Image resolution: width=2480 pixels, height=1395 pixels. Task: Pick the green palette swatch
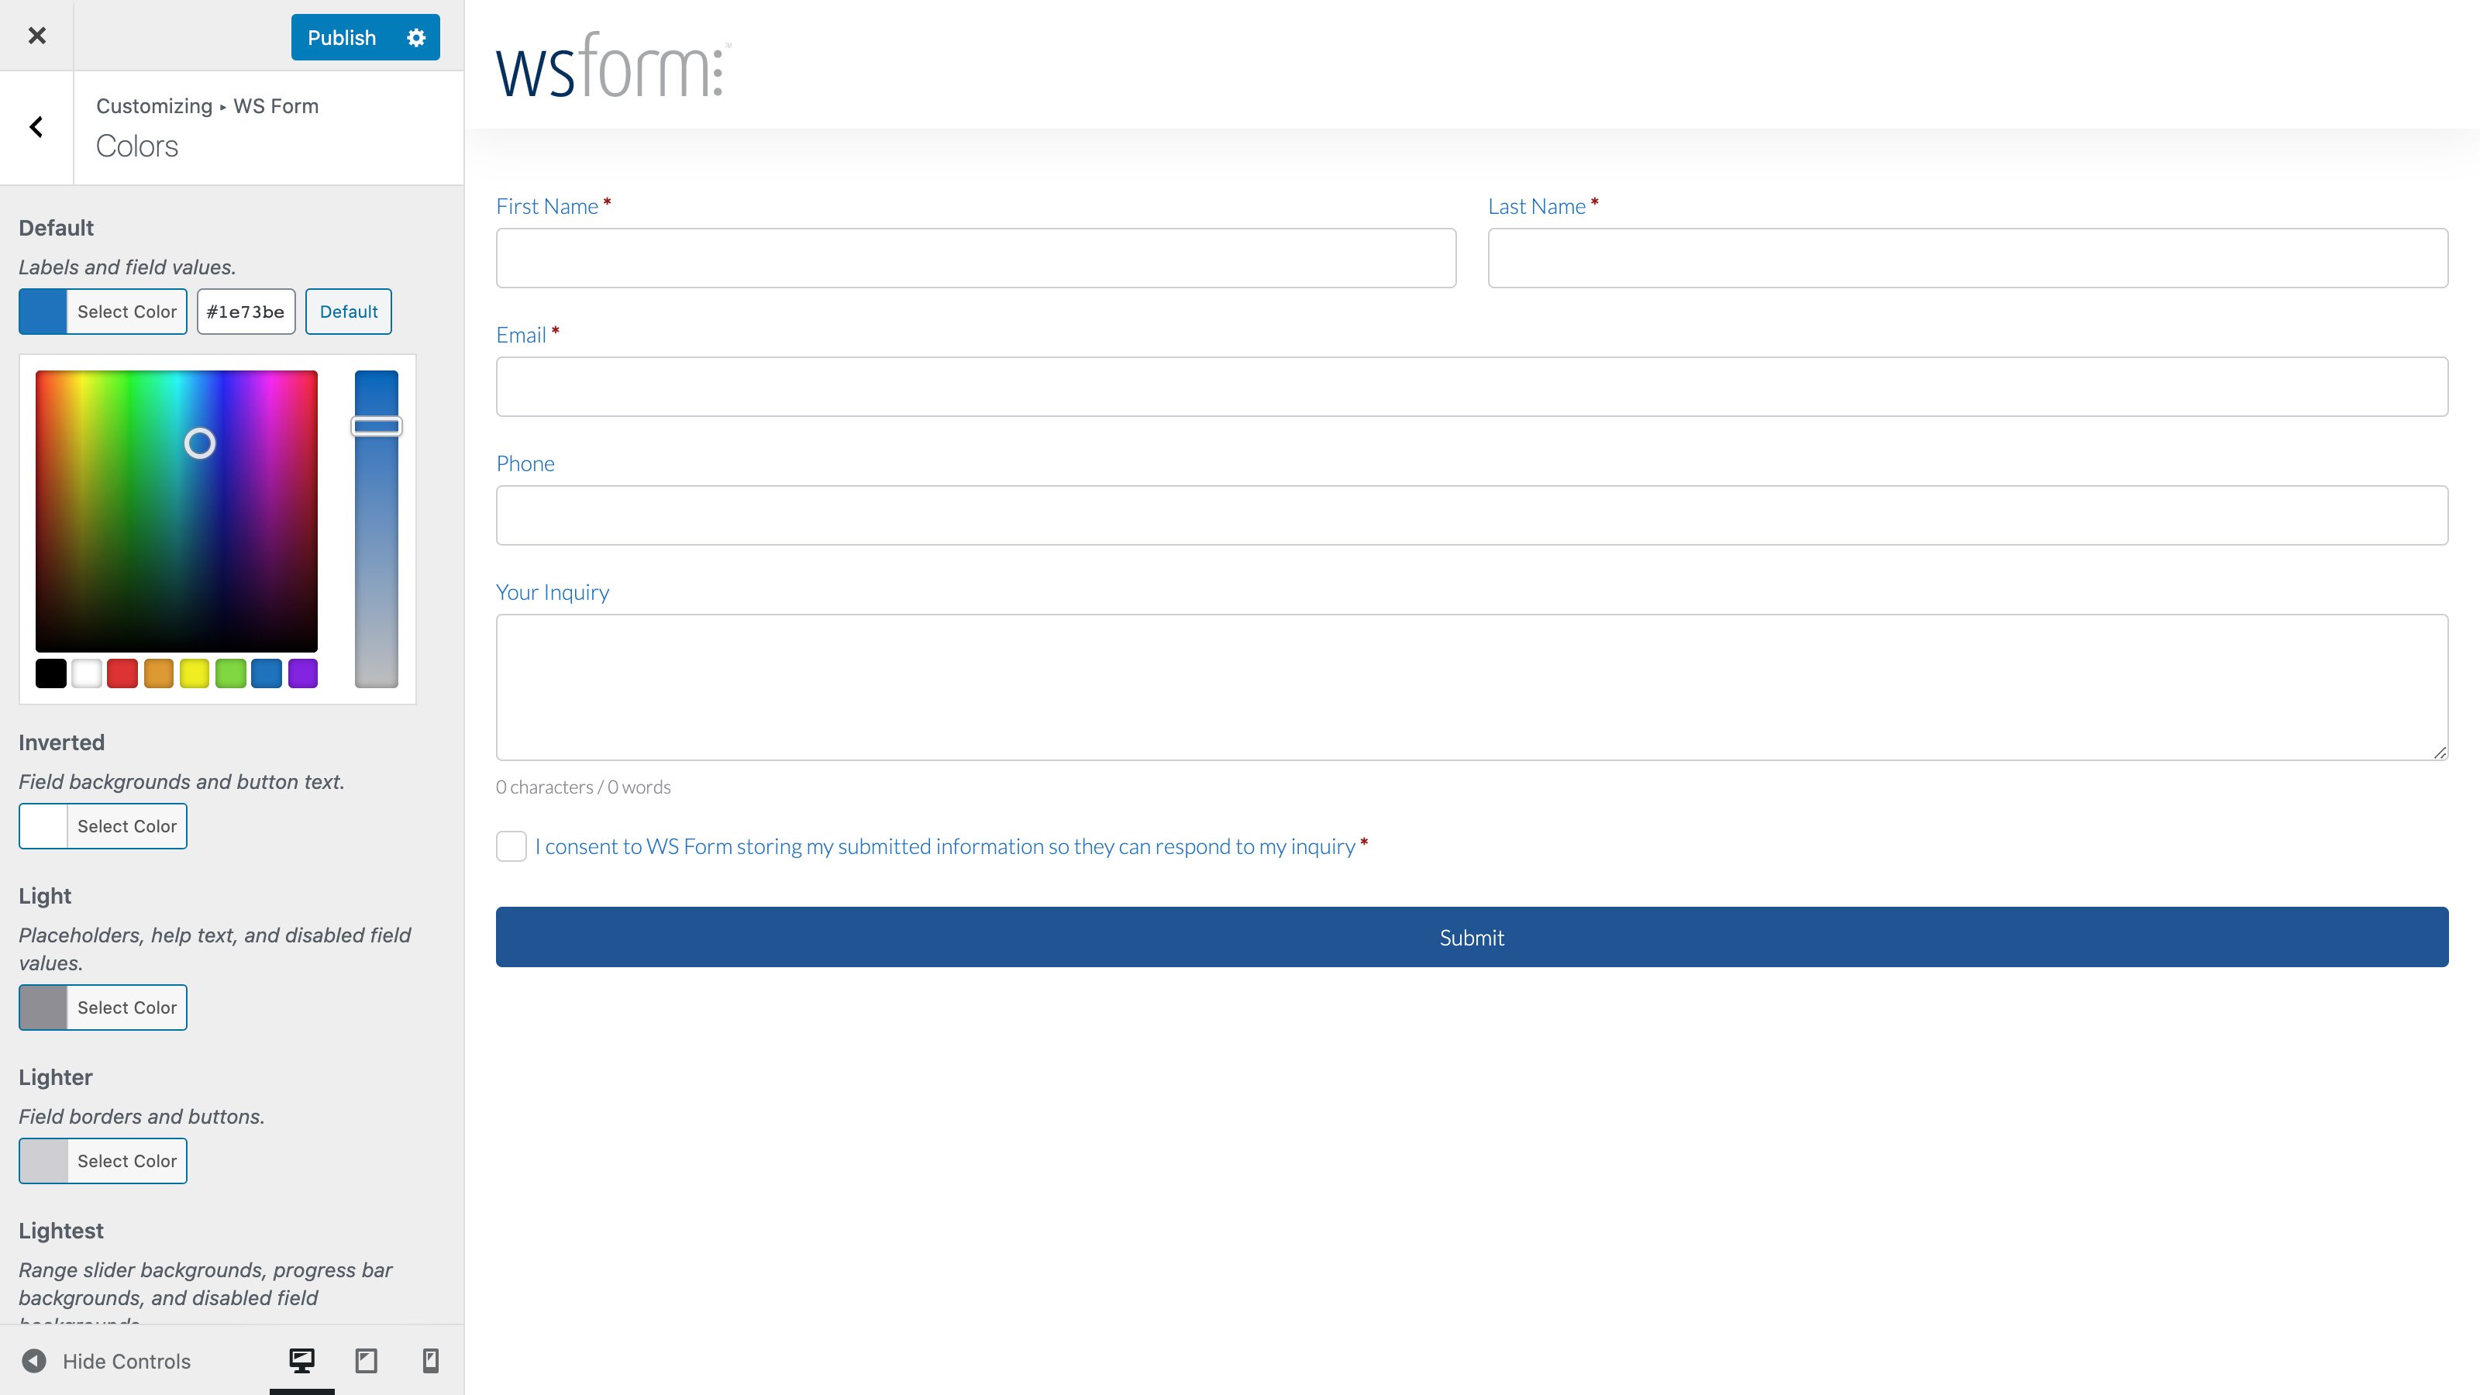[x=231, y=673]
